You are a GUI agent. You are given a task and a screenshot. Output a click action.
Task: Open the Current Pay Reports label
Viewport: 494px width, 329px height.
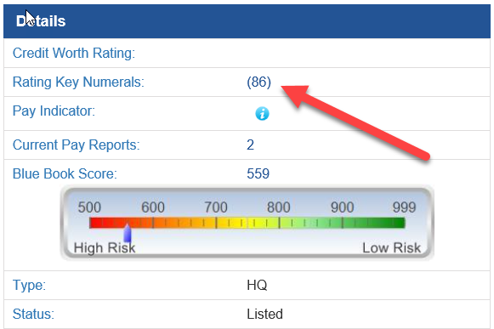point(76,145)
